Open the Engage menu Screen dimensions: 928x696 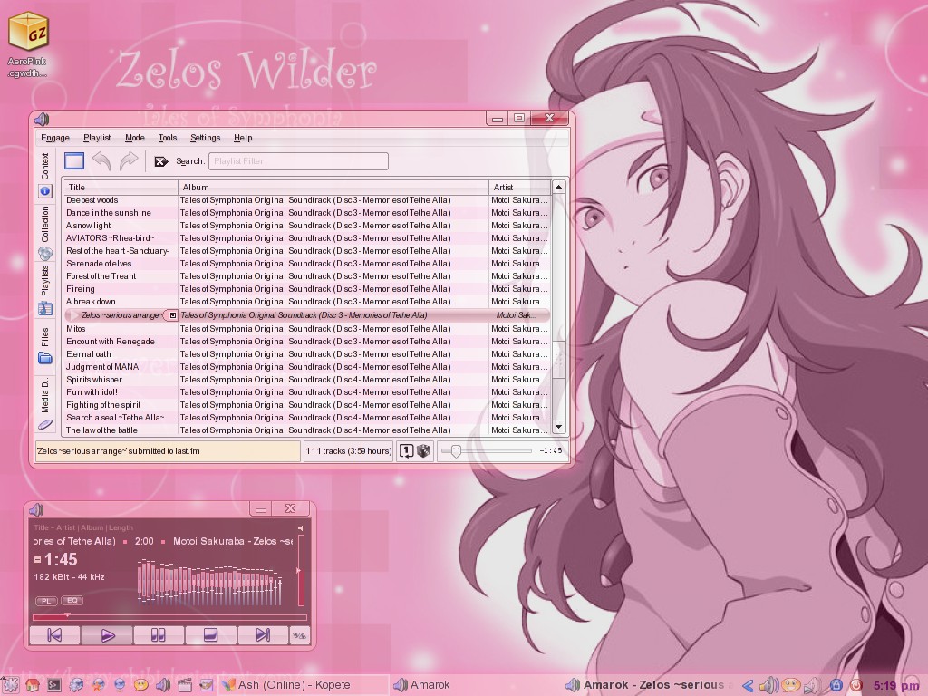click(55, 138)
